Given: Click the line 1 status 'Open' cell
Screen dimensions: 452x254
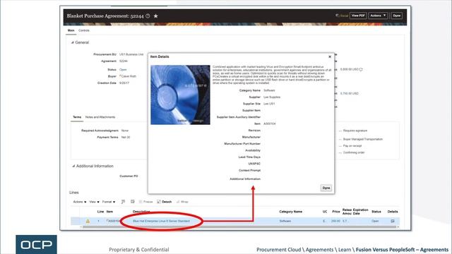Looking at the screenshot, I should (375, 221).
